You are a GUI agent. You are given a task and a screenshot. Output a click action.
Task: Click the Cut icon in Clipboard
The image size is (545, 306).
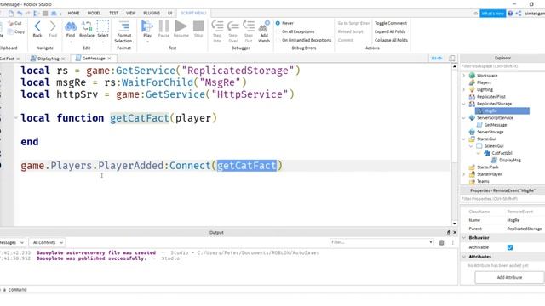coord(10,23)
